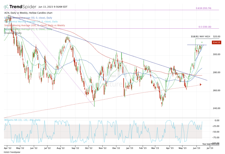Click the -50.00 oscillator axis label

[216, 132]
